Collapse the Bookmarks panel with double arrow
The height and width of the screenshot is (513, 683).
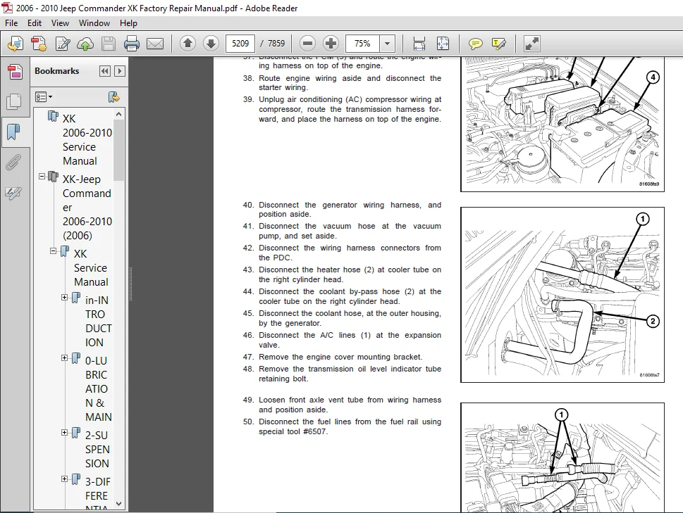(105, 71)
